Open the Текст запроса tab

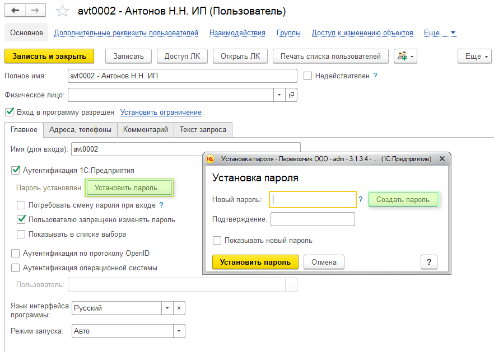[x=203, y=130]
